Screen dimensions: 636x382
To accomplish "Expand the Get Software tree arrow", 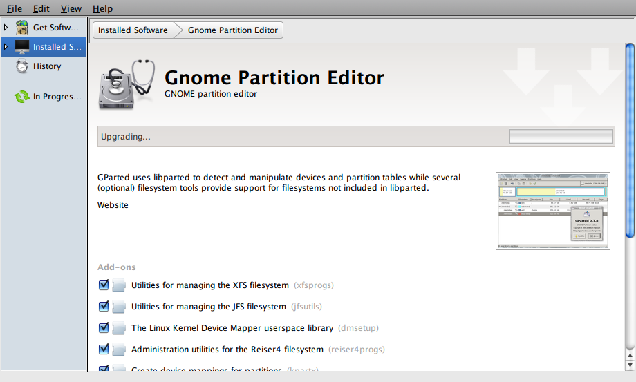I will pyautogui.click(x=6, y=28).
